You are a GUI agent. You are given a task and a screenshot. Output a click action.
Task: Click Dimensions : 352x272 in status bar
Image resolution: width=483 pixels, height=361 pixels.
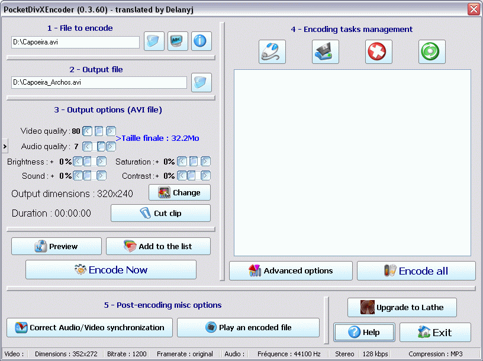(66, 354)
